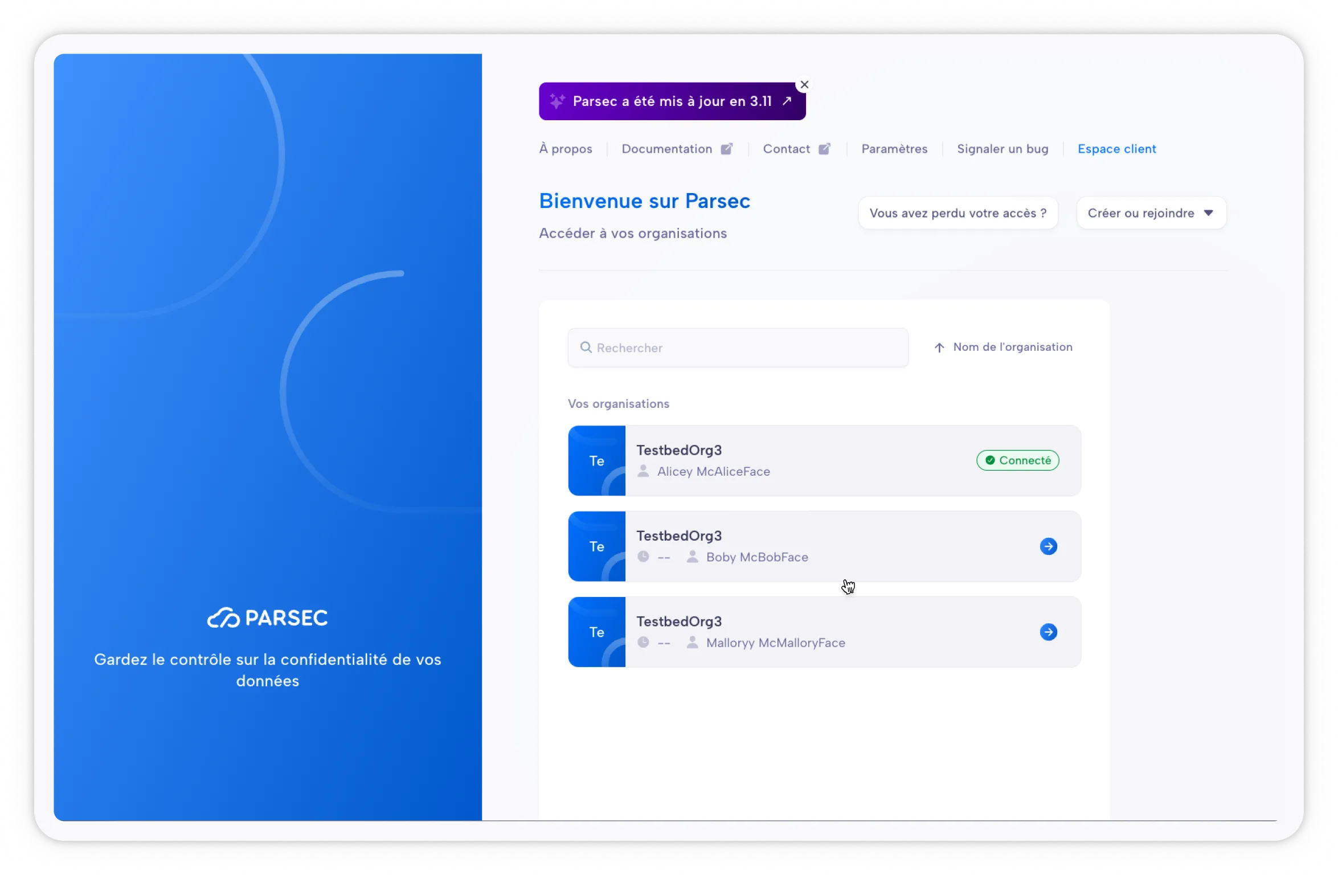Select TestbedOrg3 card for Alicey McAliceFace

point(824,460)
